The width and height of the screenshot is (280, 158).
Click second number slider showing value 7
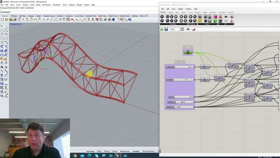180,79
